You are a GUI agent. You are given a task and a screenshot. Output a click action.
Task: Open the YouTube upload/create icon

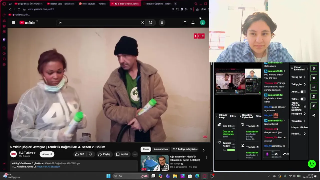pos(185,22)
